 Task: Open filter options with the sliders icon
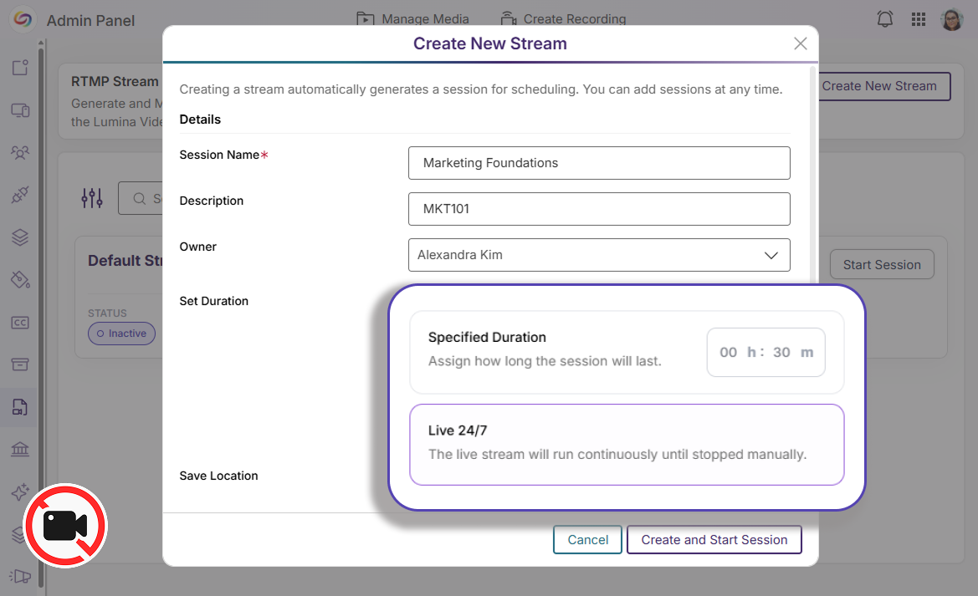point(91,197)
